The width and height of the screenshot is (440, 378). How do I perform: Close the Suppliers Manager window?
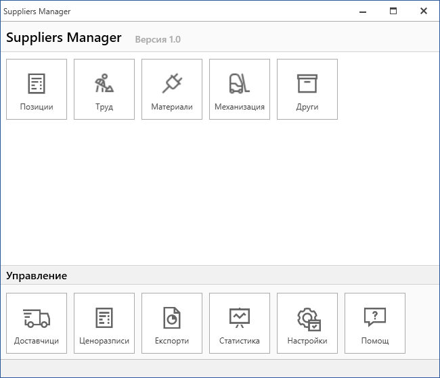pos(424,11)
